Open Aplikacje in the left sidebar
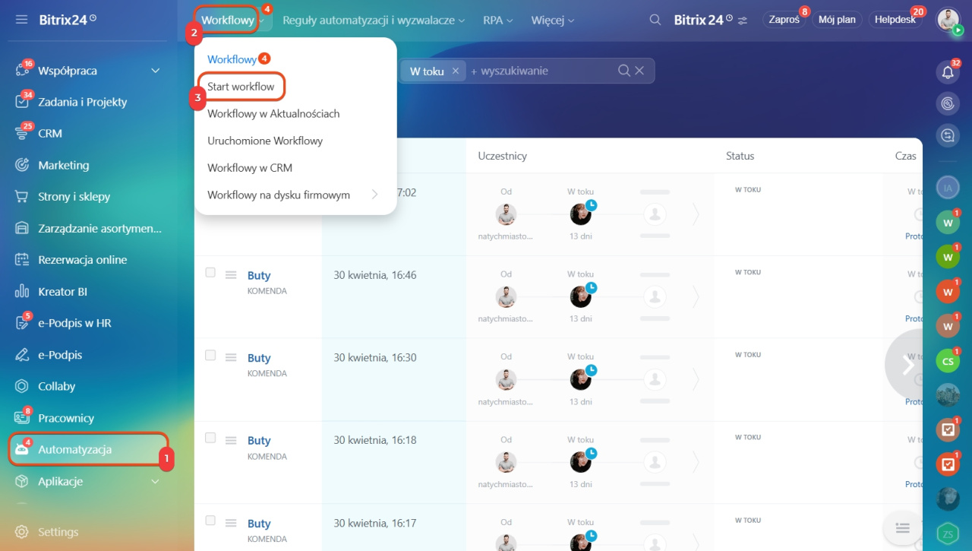The height and width of the screenshot is (551, 972). [x=61, y=481]
